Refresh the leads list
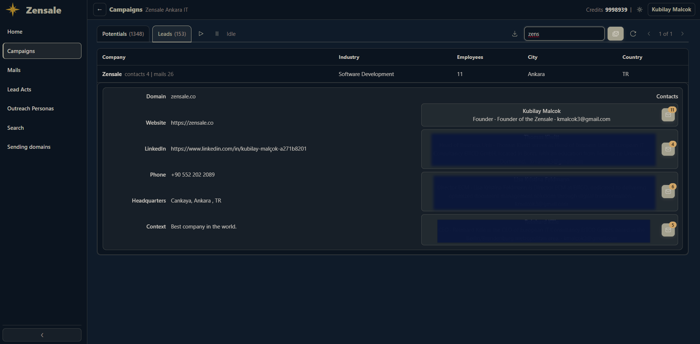The image size is (700, 344). click(633, 34)
